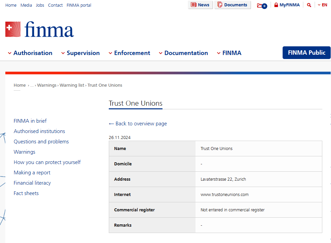
Task: Open How you can protect yourself
Action: (x=47, y=162)
